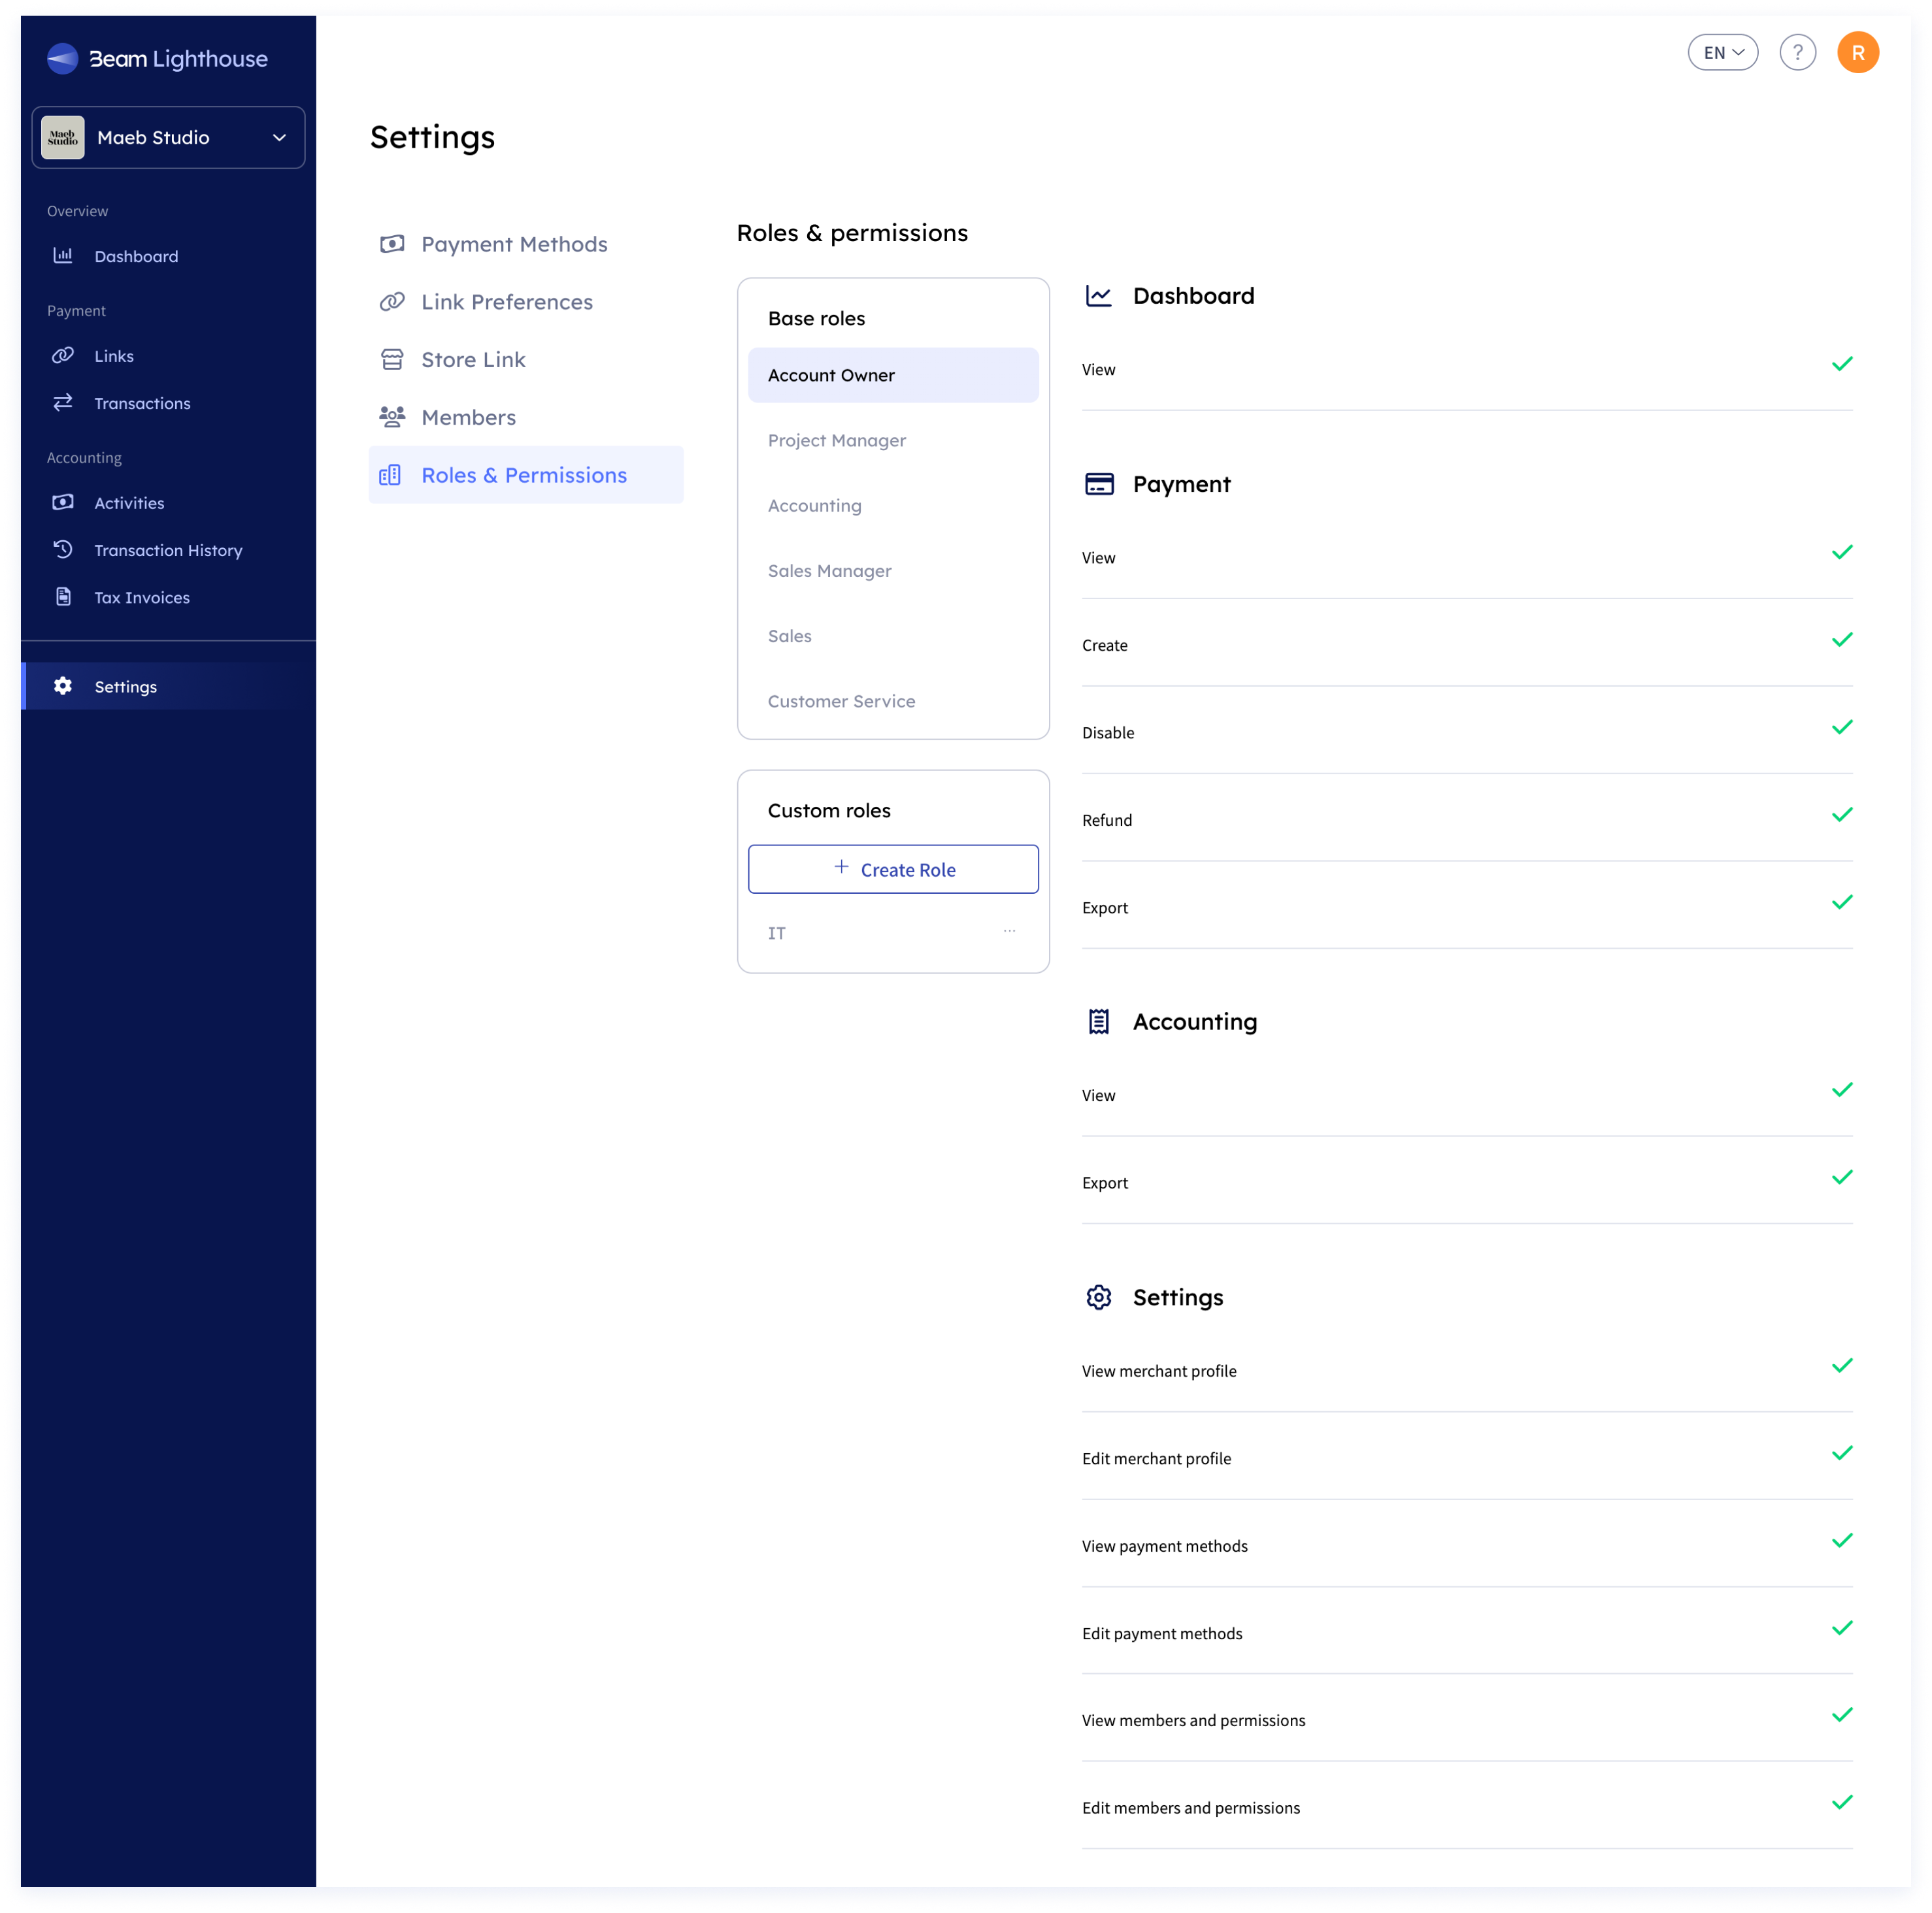This screenshot has height=1913, width=1932.
Task: Select the IT custom role
Action: tap(777, 934)
